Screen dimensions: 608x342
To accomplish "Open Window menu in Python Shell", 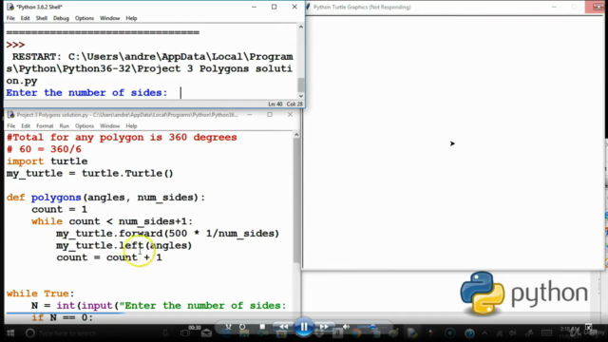I will 110,18.
